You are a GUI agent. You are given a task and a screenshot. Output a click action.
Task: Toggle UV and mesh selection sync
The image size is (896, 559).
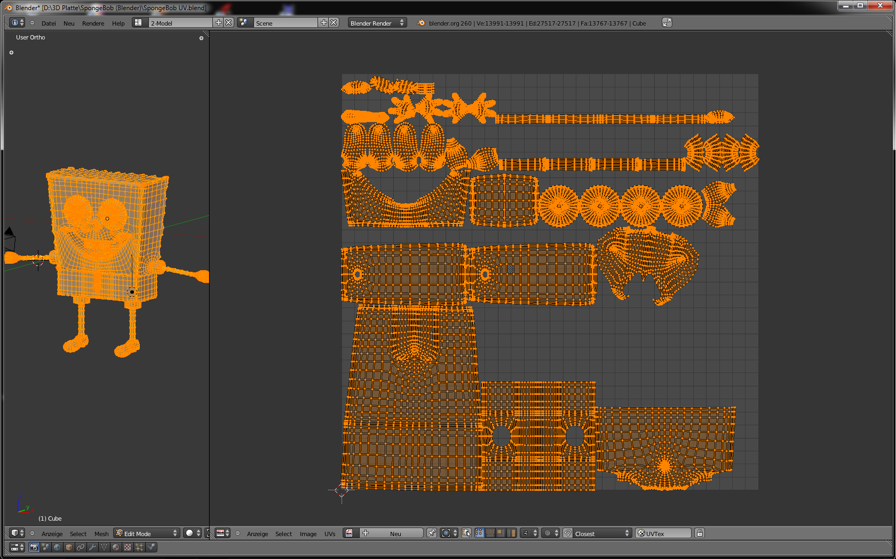466,533
